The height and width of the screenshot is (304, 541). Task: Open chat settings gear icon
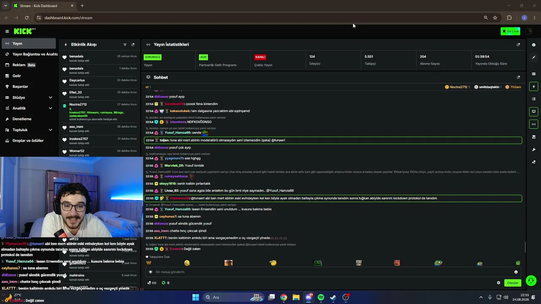498,283
